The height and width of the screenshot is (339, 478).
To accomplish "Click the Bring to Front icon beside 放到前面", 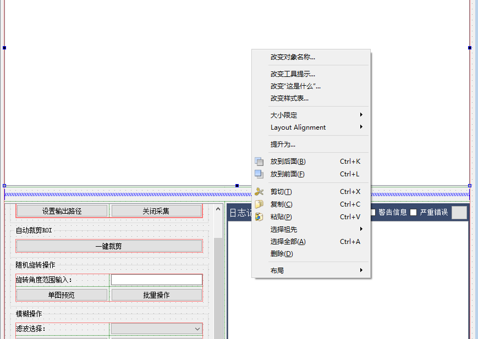I will (260, 174).
